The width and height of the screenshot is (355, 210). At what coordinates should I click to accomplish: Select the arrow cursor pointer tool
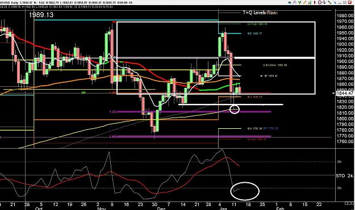(x=325, y=2)
